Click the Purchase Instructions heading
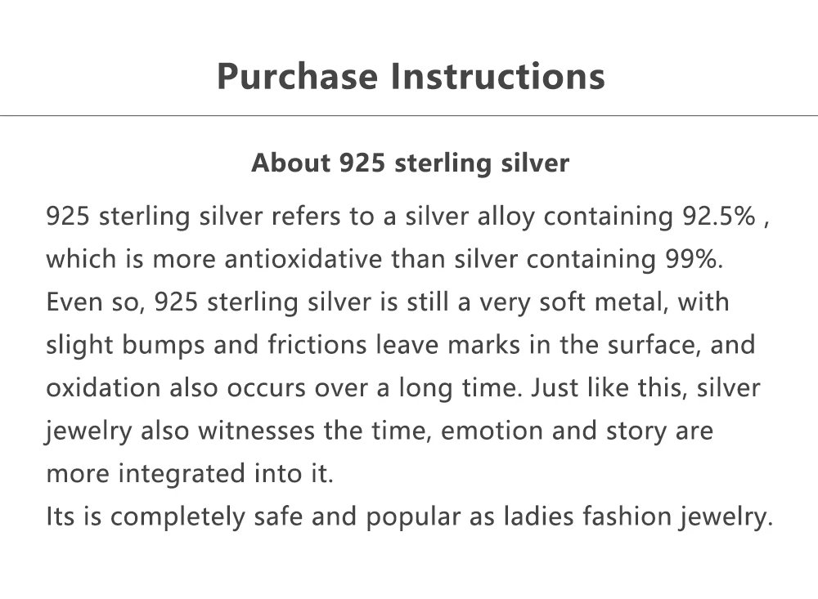Screen dimensions: 818x599 [411, 76]
